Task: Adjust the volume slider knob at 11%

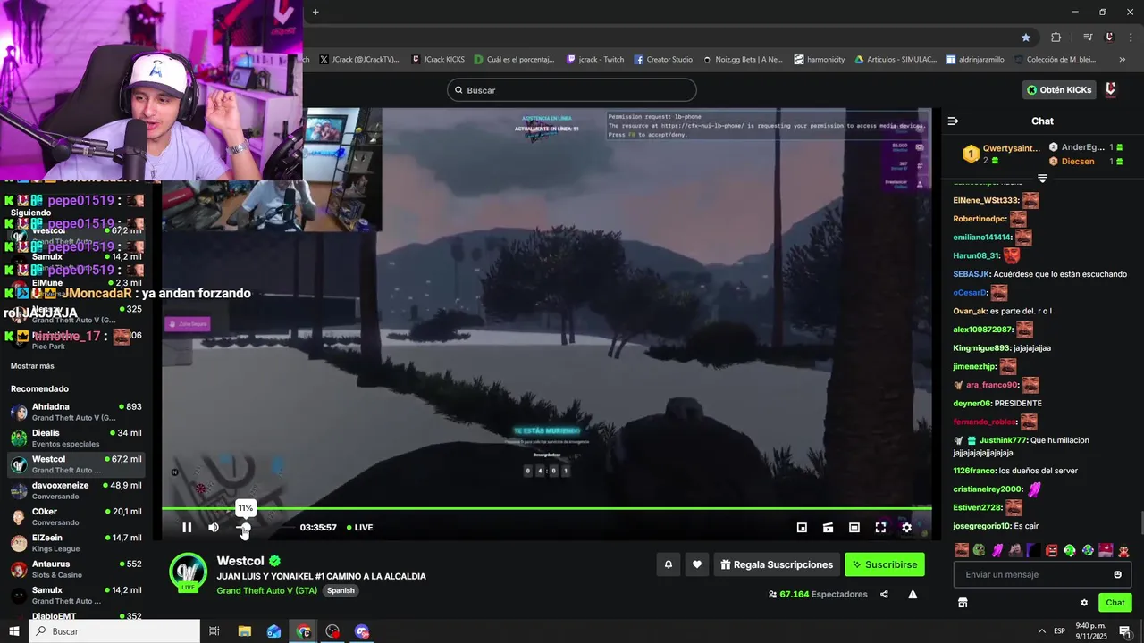Action: point(245,528)
